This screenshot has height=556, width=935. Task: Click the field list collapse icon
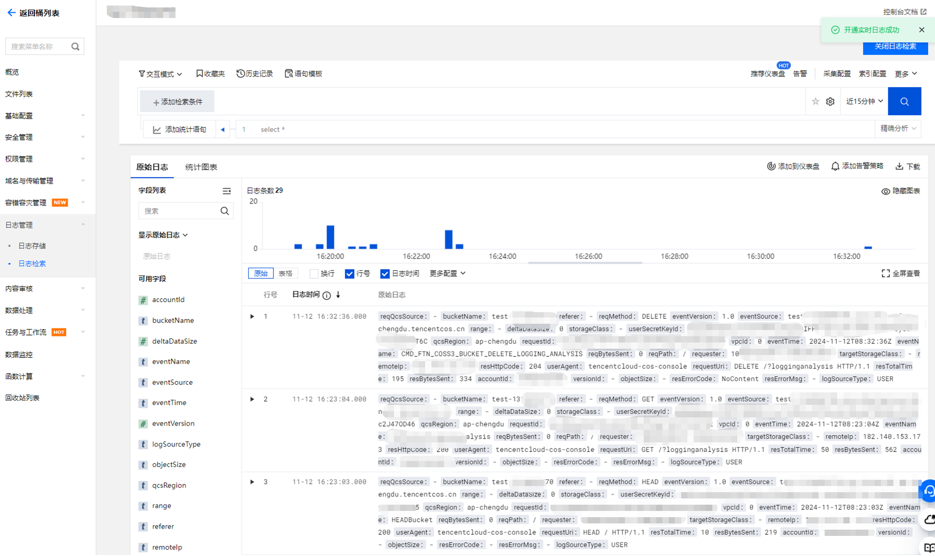226,191
